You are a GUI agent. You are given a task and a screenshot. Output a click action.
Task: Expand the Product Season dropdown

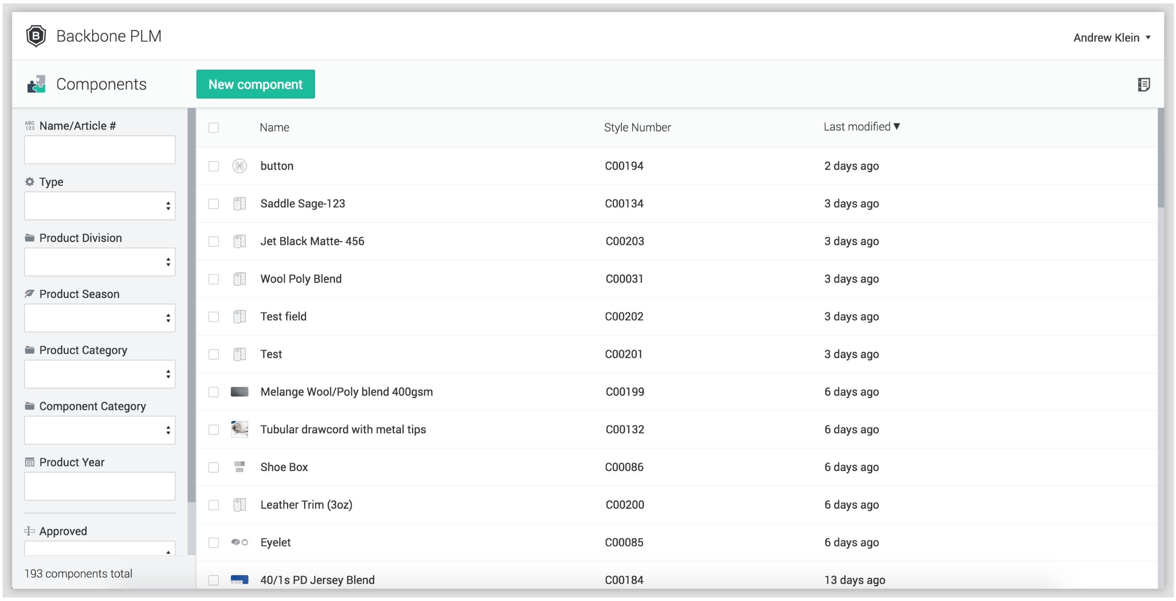coord(100,318)
